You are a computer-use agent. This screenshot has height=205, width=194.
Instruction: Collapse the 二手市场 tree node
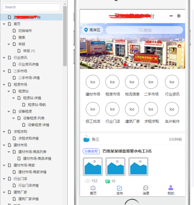point(4,71)
